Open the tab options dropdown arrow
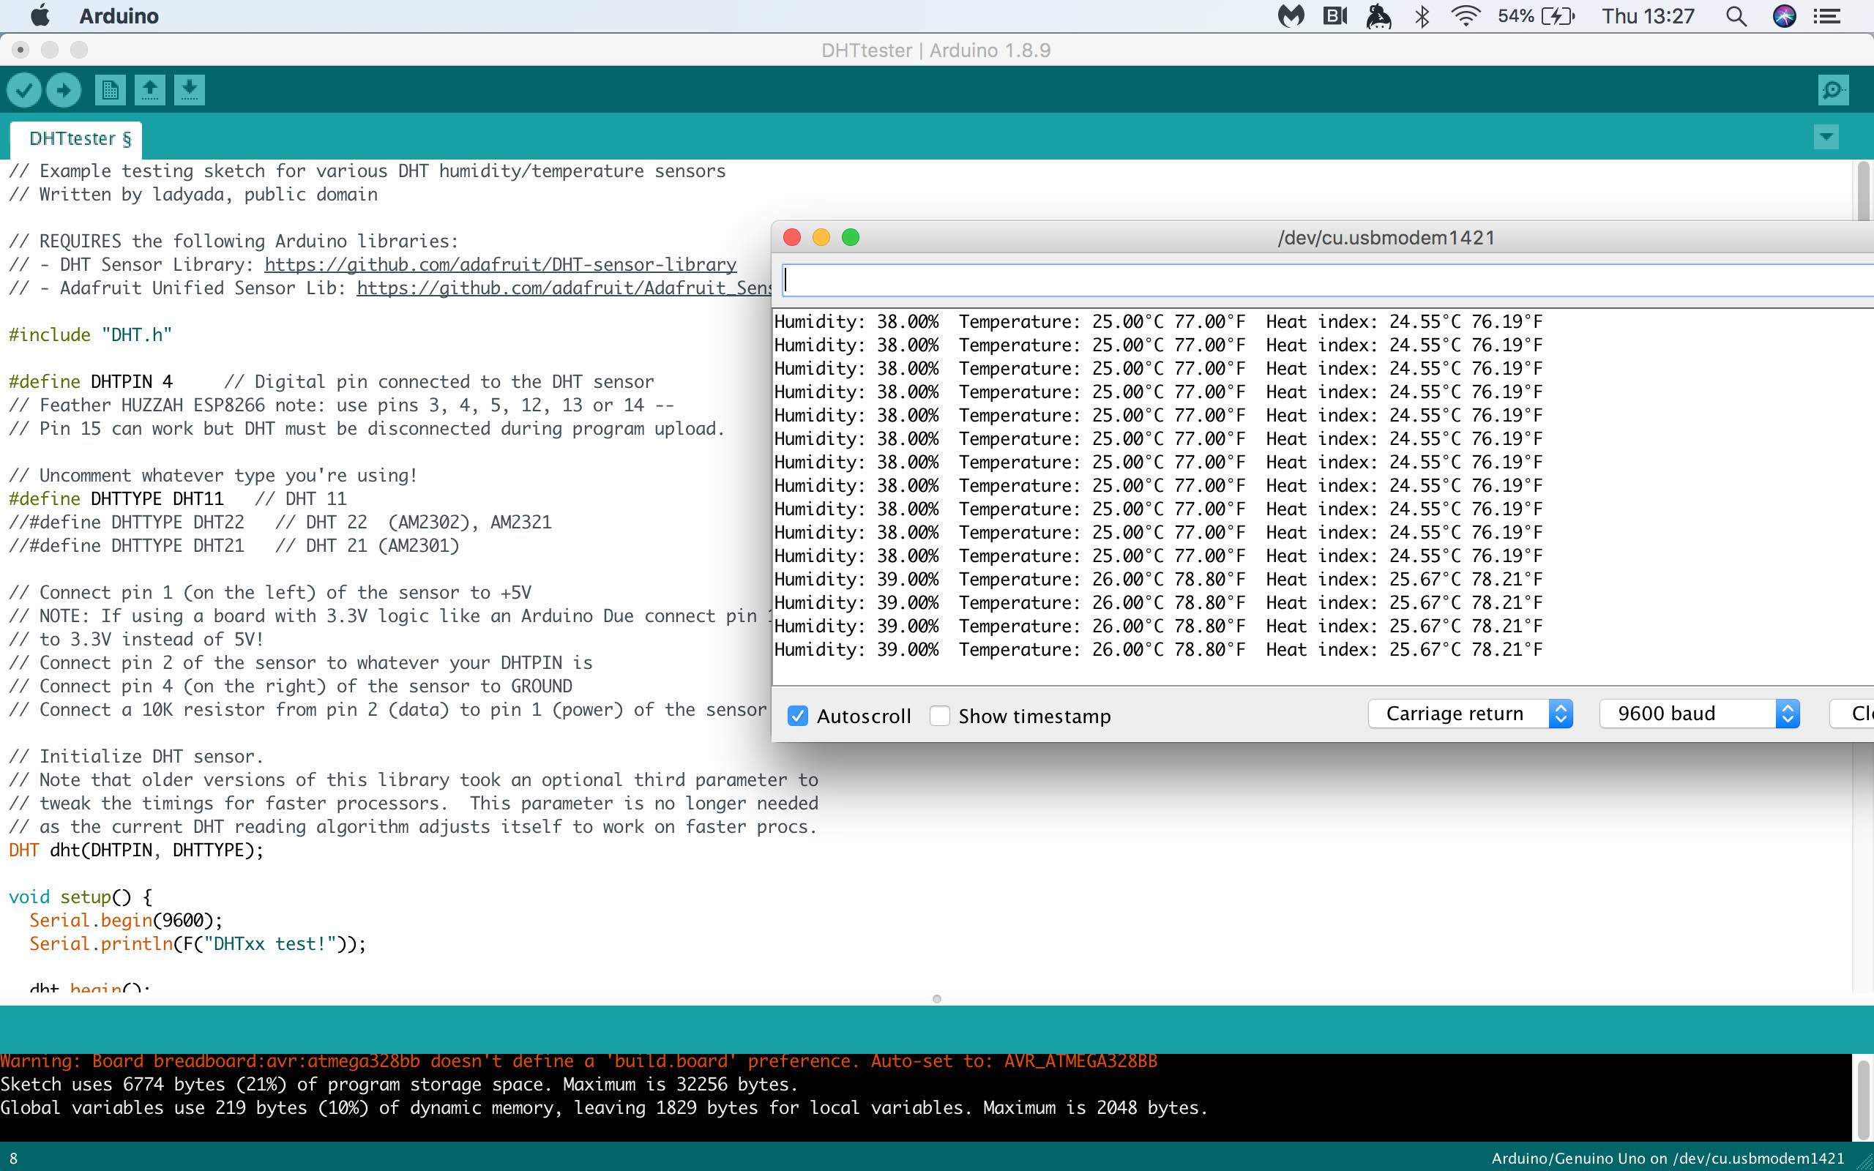 (x=1826, y=138)
